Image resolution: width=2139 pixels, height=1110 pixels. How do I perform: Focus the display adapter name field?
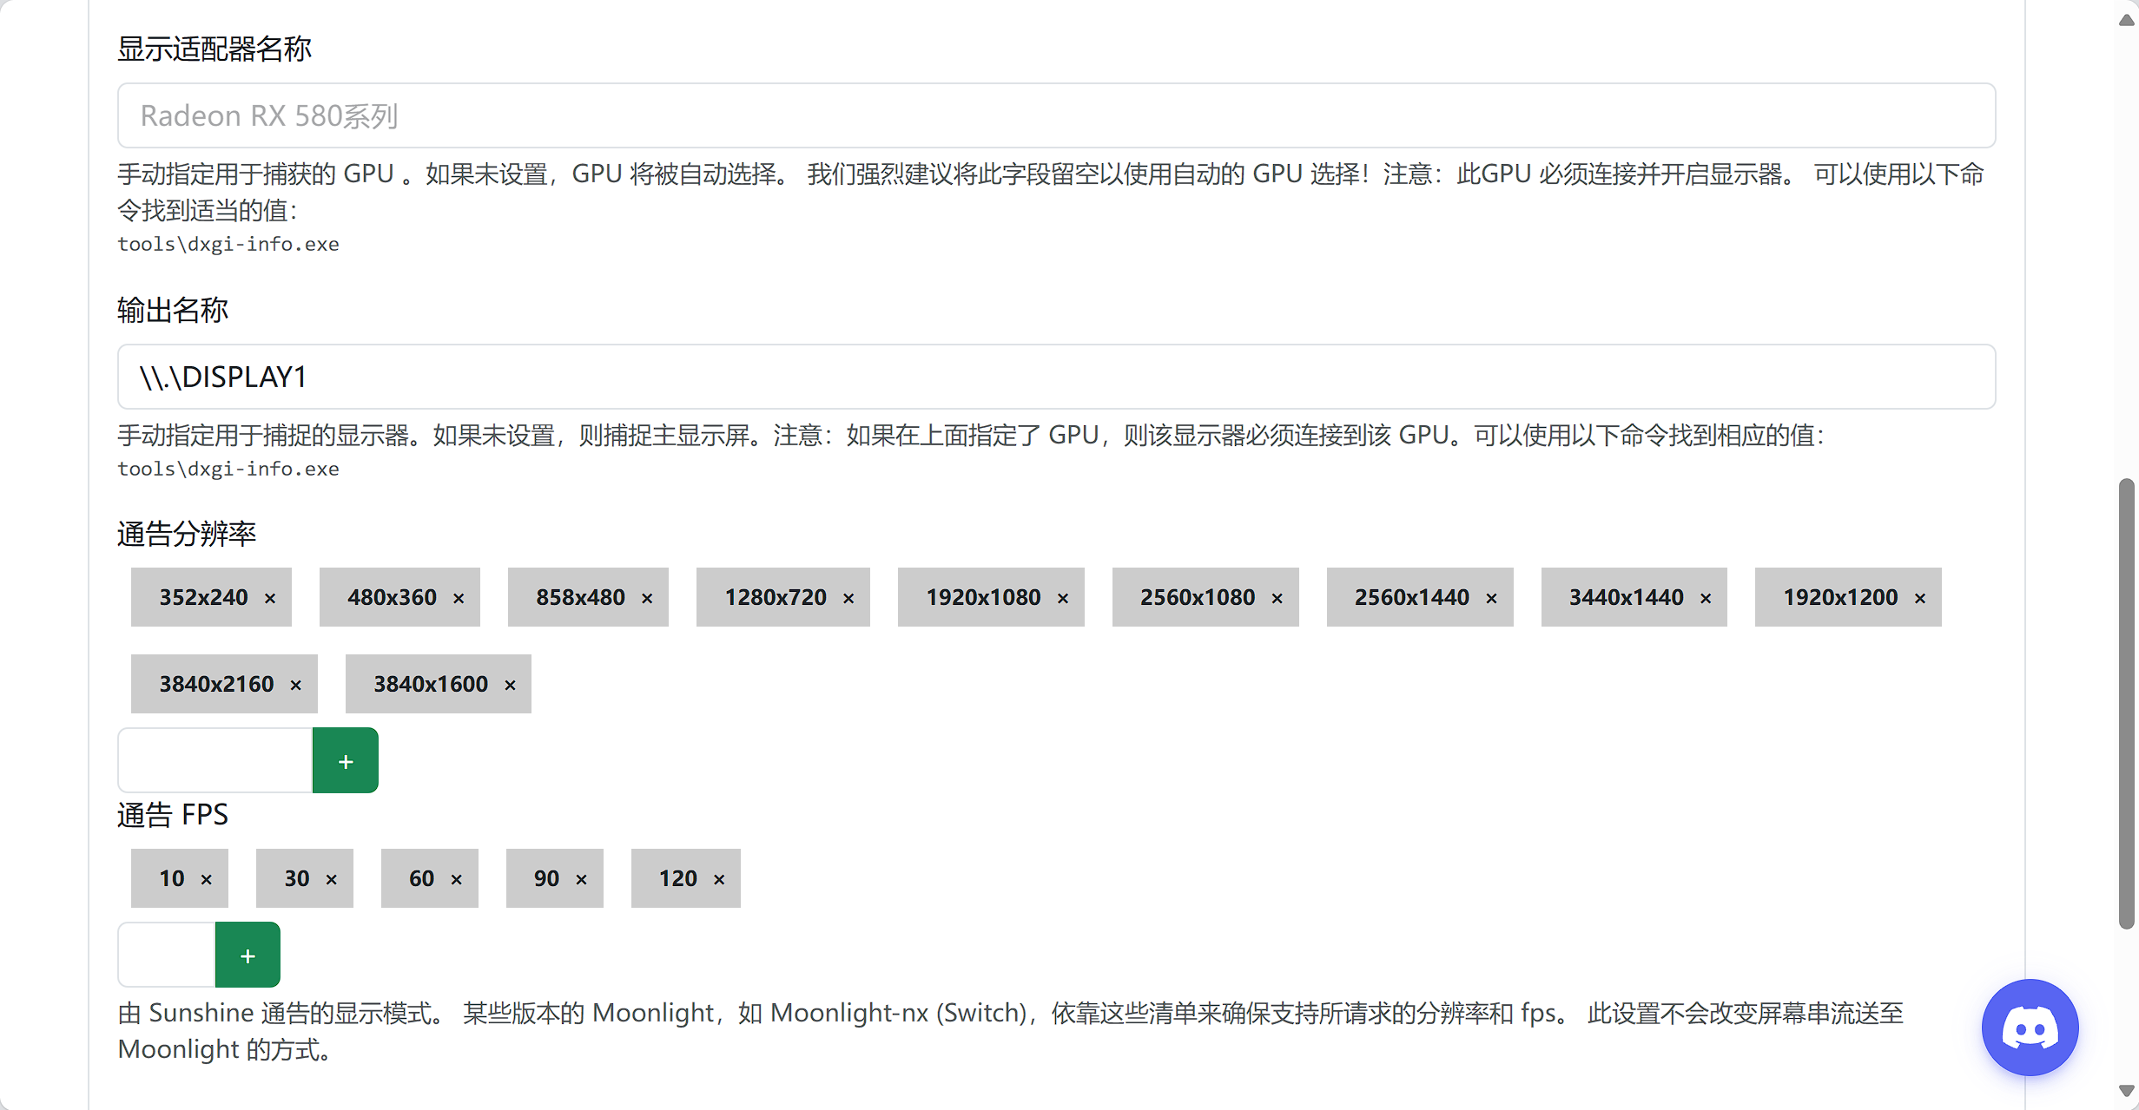click(1056, 115)
